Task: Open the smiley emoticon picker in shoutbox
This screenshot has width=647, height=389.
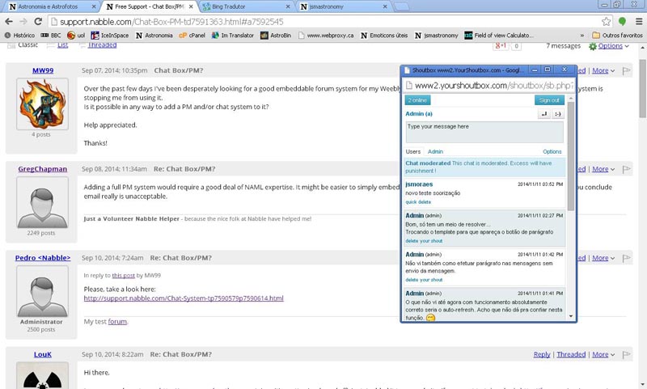Action: pos(557,115)
